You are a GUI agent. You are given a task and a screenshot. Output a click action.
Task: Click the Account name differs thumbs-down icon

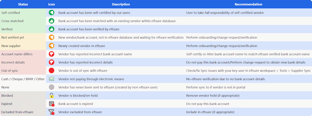tap(51, 54)
